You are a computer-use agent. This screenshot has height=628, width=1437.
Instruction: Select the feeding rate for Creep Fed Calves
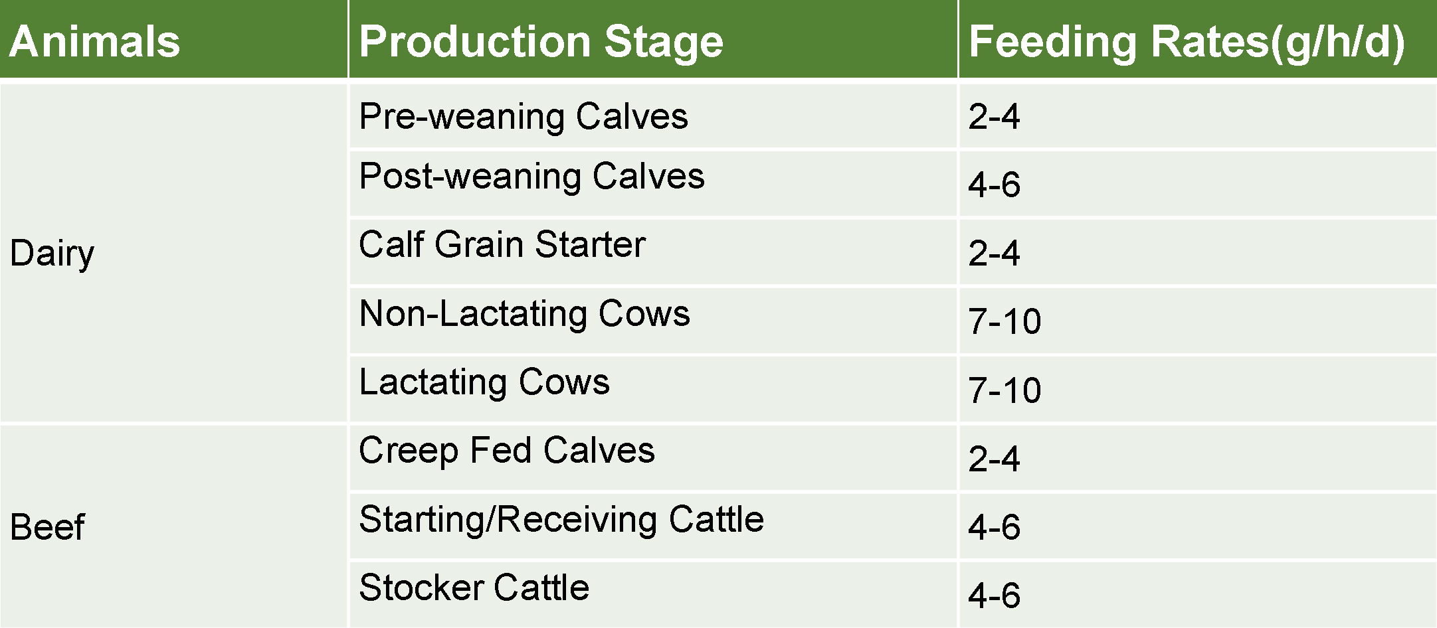pyautogui.click(x=1198, y=458)
